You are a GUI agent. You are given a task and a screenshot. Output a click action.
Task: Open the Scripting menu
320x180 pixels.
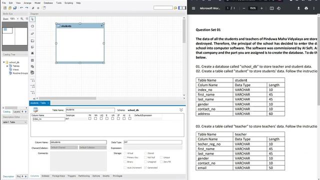[x=68, y=3]
